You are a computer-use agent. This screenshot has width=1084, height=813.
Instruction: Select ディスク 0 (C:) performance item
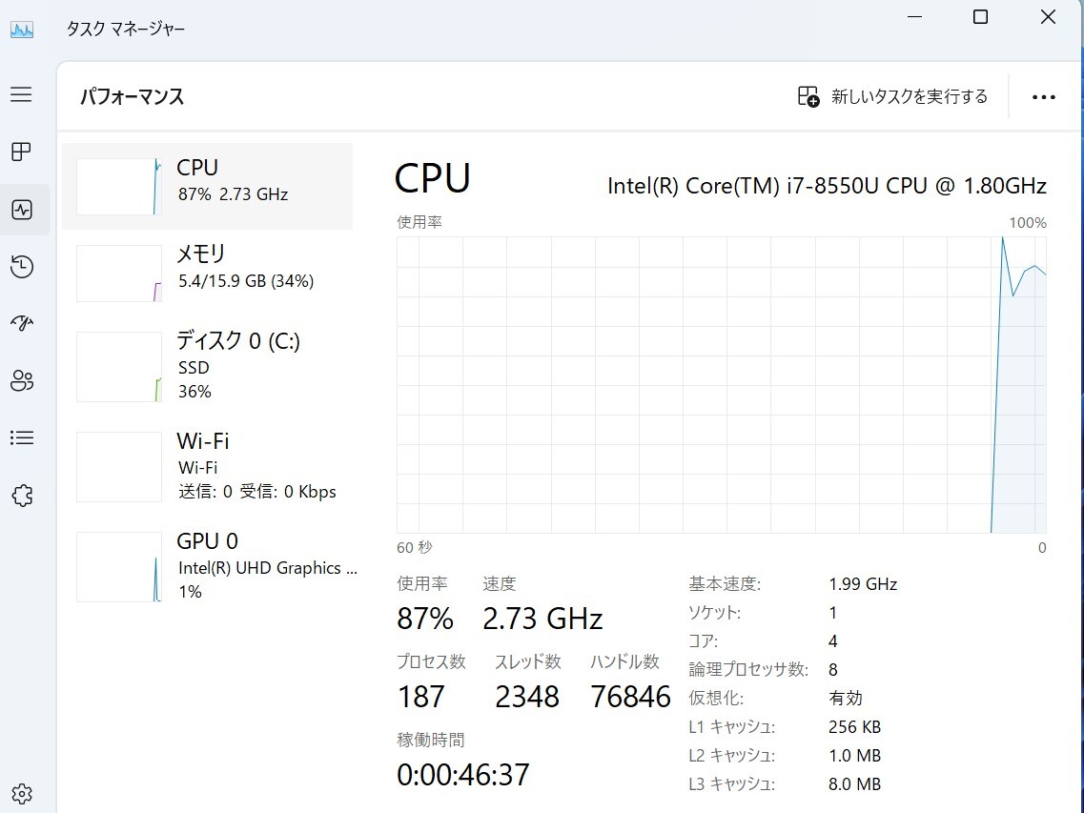[208, 365]
